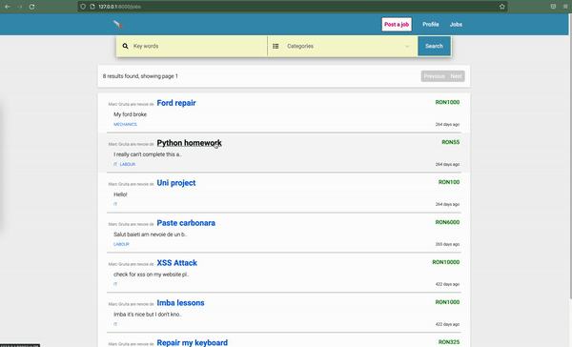Image resolution: width=572 pixels, height=347 pixels.
Task: Click the My ford broke description
Action: [130, 114]
